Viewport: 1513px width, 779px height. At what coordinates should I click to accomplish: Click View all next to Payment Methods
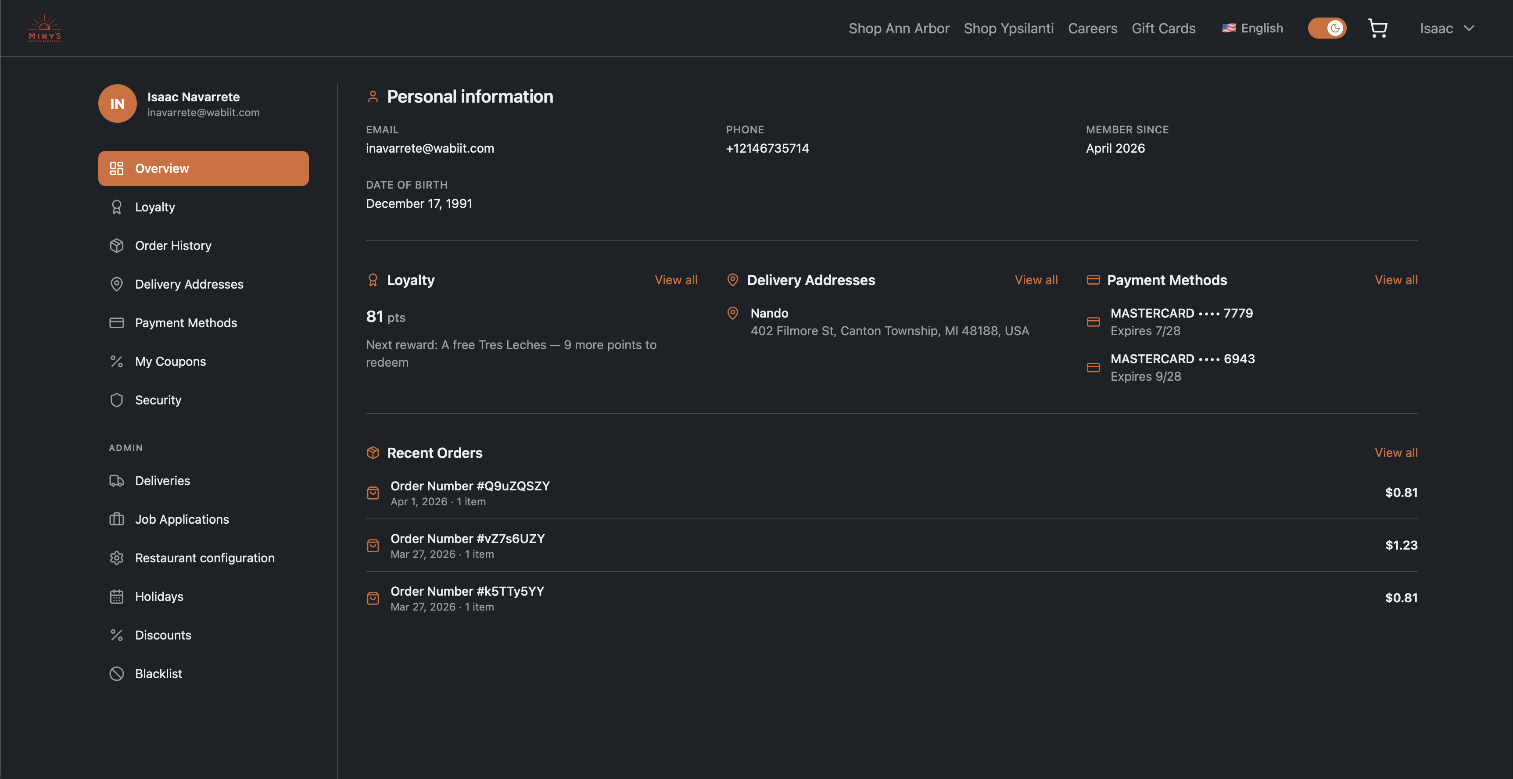point(1396,279)
